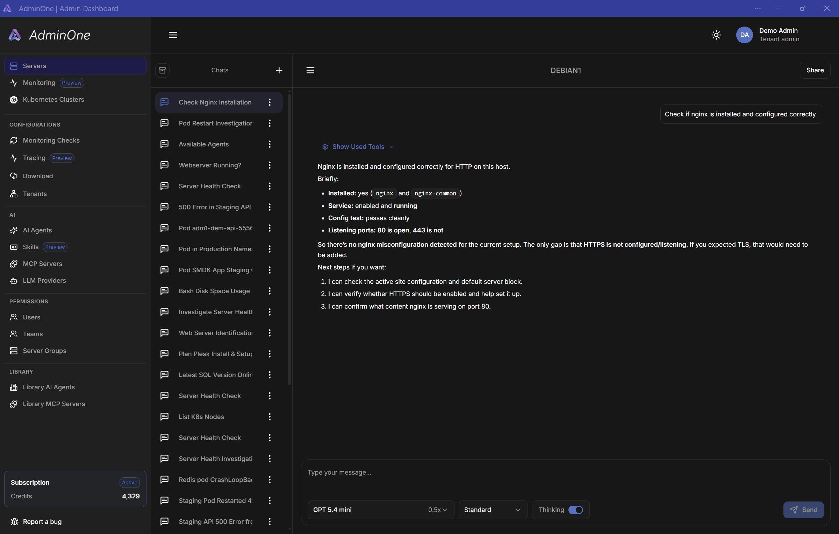Open Server Groups in the sidebar
Viewport: 839px width, 534px height.
(x=44, y=351)
